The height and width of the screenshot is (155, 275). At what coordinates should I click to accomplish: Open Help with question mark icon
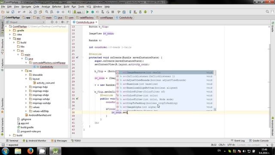point(152,12)
